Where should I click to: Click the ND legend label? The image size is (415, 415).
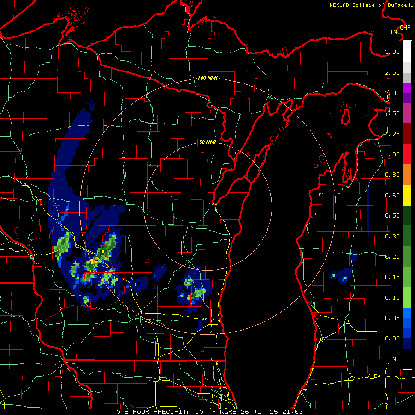396,359
